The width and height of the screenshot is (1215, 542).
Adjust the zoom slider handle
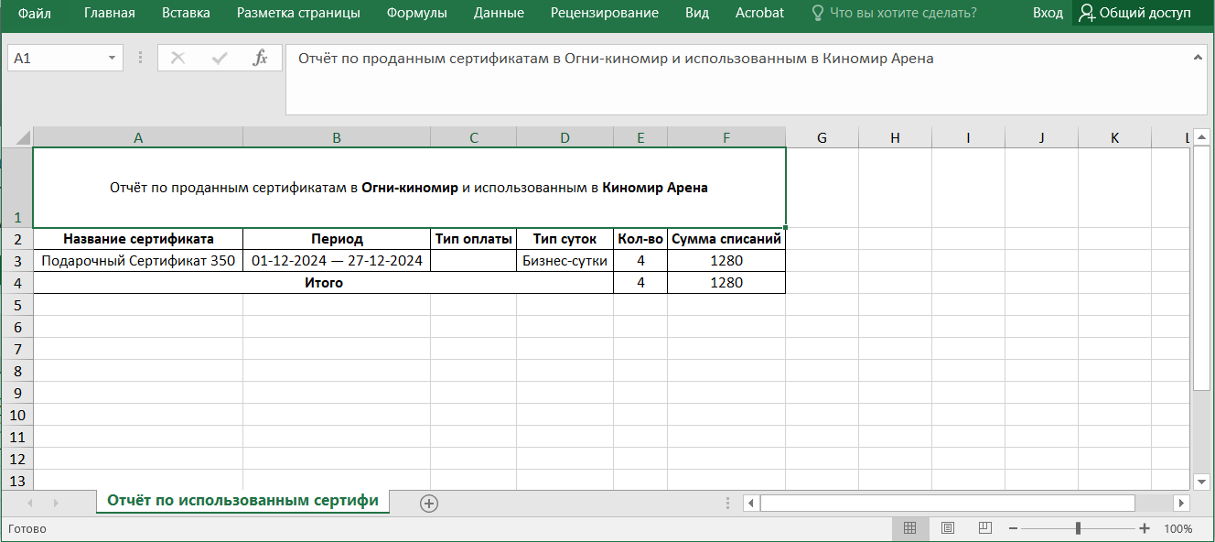[1079, 528]
